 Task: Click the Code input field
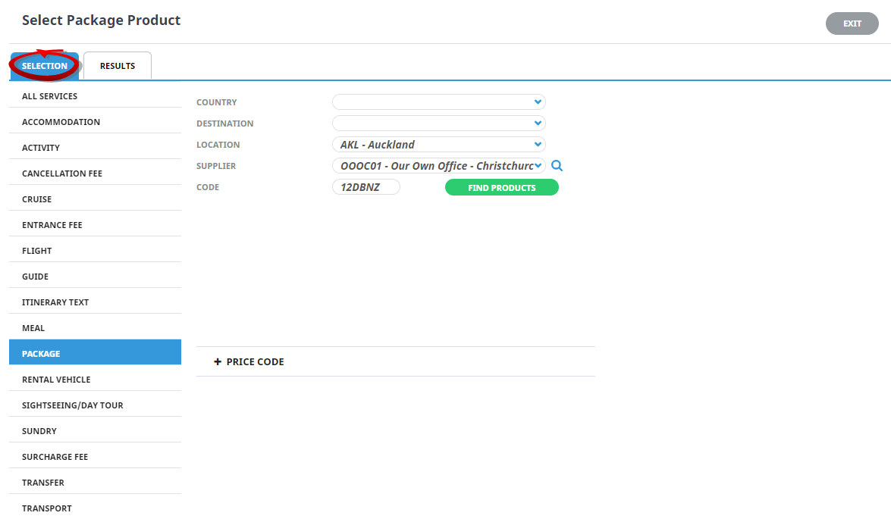click(x=365, y=187)
